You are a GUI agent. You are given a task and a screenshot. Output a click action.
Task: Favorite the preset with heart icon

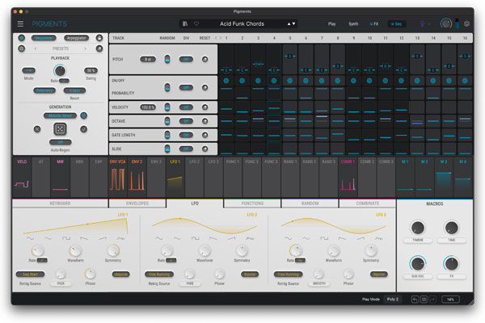coord(196,23)
